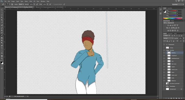The width and height of the screenshot is (185, 100).
Task: Click the foreground color swatch in toolbox
Action: (x=1, y=62)
